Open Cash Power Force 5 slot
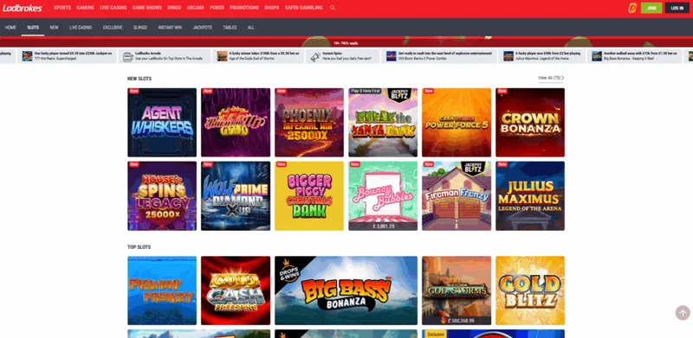Screen dimensions: 693x338 click(x=457, y=122)
